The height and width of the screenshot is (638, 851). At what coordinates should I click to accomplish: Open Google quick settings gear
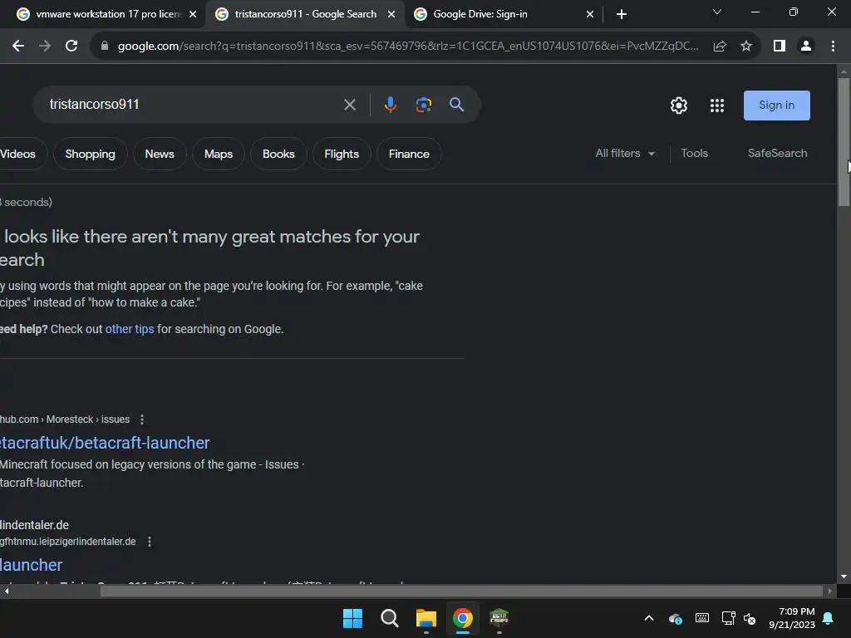click(678, 106)
